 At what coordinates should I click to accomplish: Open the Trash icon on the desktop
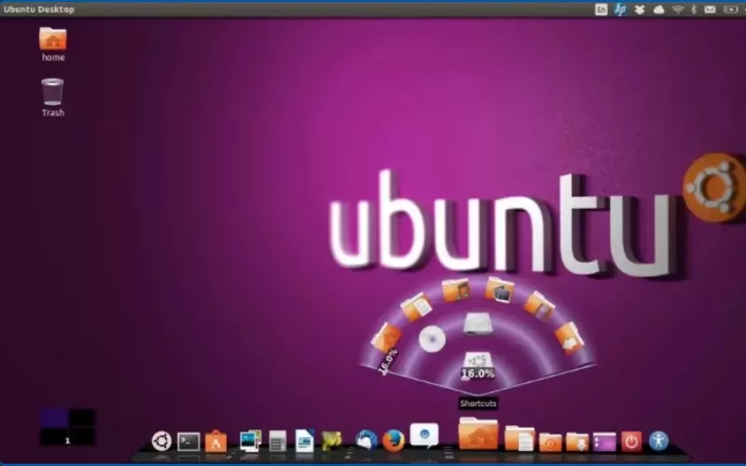[x=52, y=92]
